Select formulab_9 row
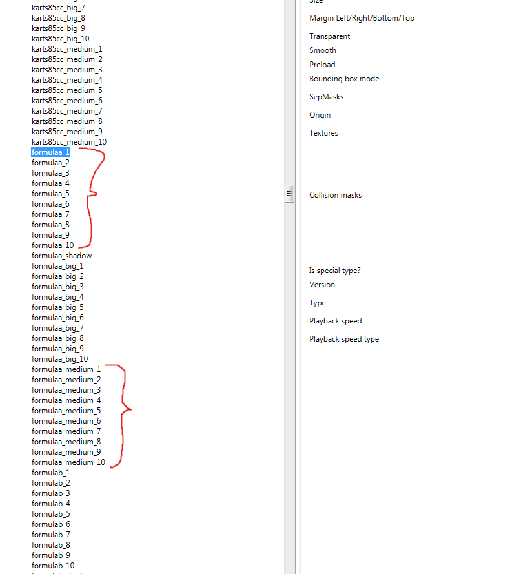Viewport: 532px width, 574px height. pyautogui.click(x=51, y=556)
